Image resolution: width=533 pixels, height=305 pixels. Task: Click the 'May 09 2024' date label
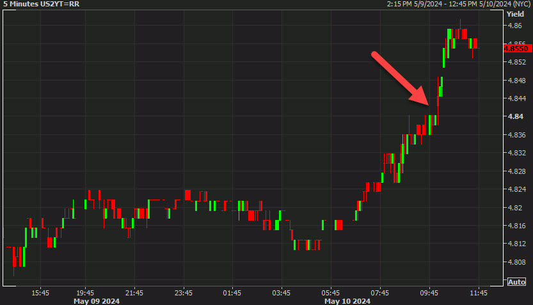point(97,301)
